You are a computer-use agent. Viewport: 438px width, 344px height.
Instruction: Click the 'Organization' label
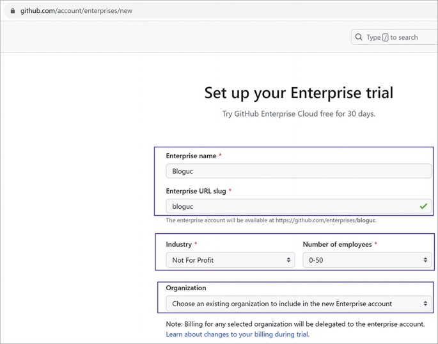coord(186,288)
